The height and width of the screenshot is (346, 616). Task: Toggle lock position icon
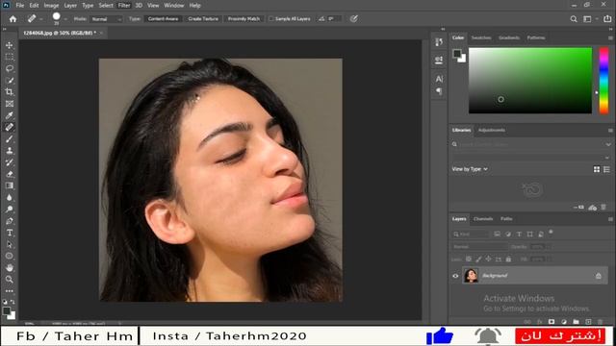click(488, 259)
